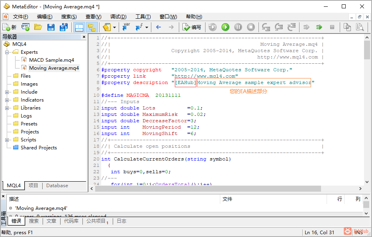
Task: Expand the Indicators folder tree node
Action: [x=7, y=100]
